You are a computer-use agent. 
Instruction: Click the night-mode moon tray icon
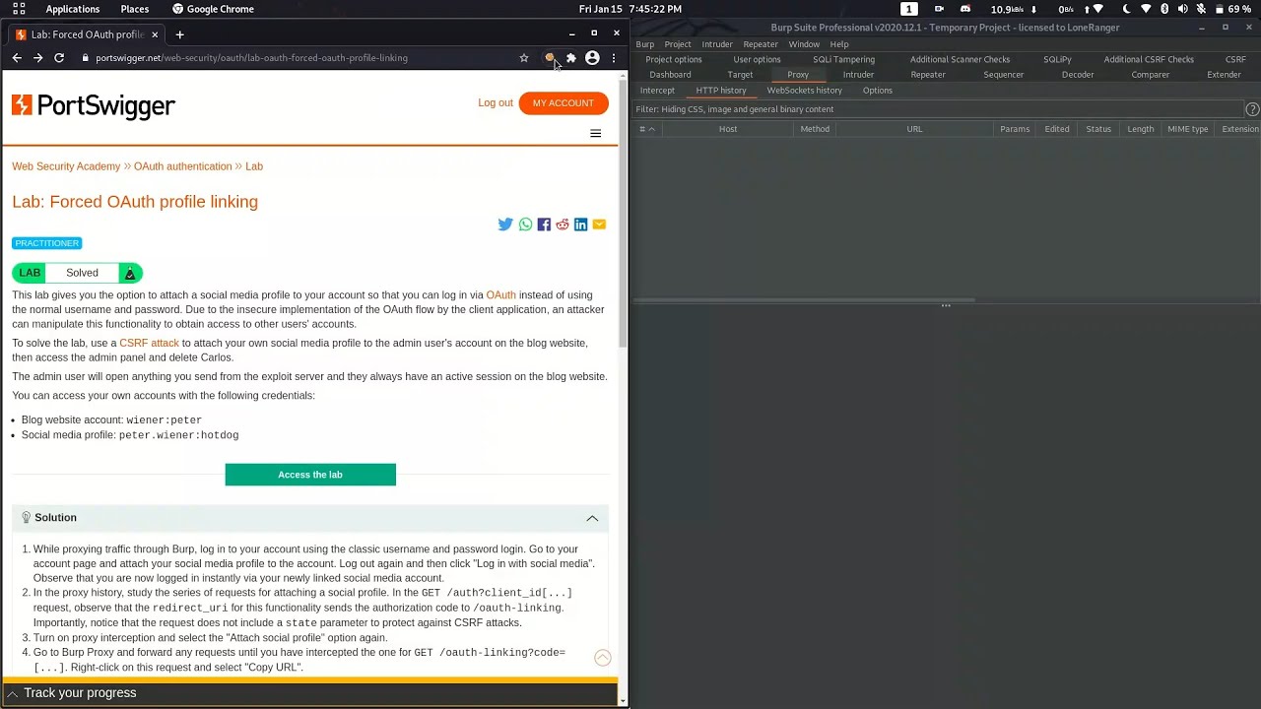click(x=1126, y=9)
